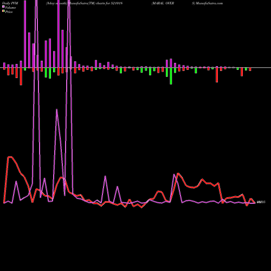Click the value label at line end
Viewport: 271px width, 271px height.
[261, 202]
